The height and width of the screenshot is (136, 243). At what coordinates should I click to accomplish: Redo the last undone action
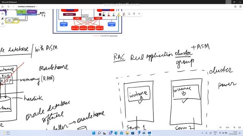[14, 7]
